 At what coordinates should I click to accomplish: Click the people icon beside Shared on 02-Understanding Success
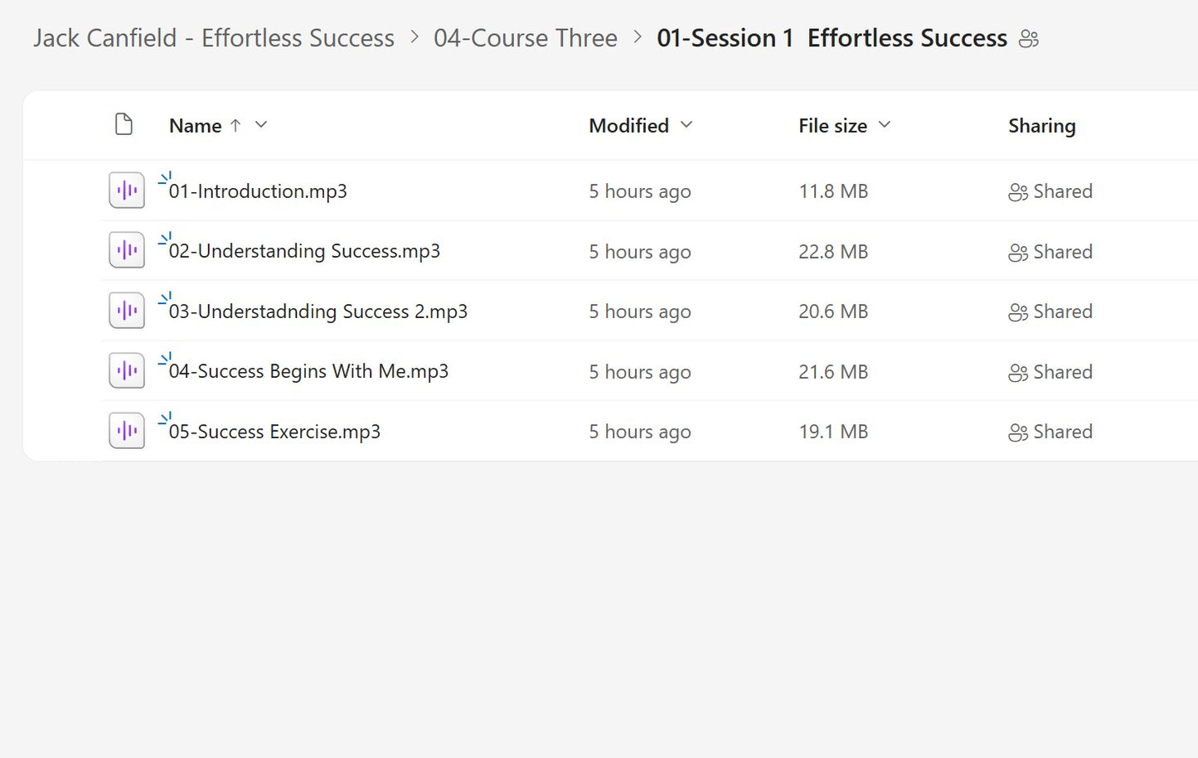click(1017, 251)
